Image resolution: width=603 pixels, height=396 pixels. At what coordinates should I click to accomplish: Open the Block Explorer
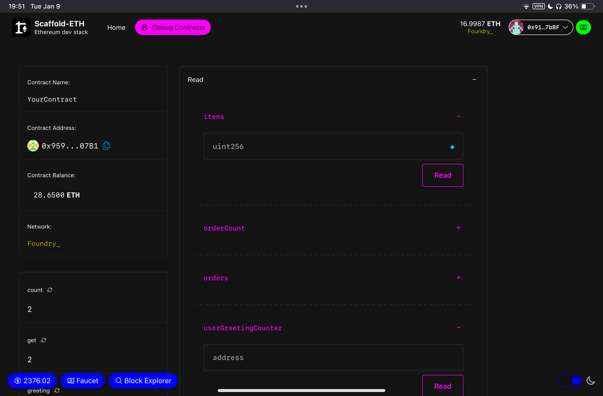pyautogui.click(x=143, y=381)
